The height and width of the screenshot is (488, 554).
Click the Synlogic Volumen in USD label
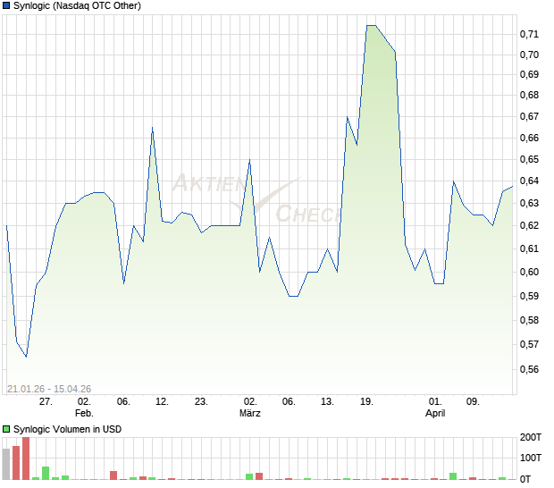click(x=67, y=429)
